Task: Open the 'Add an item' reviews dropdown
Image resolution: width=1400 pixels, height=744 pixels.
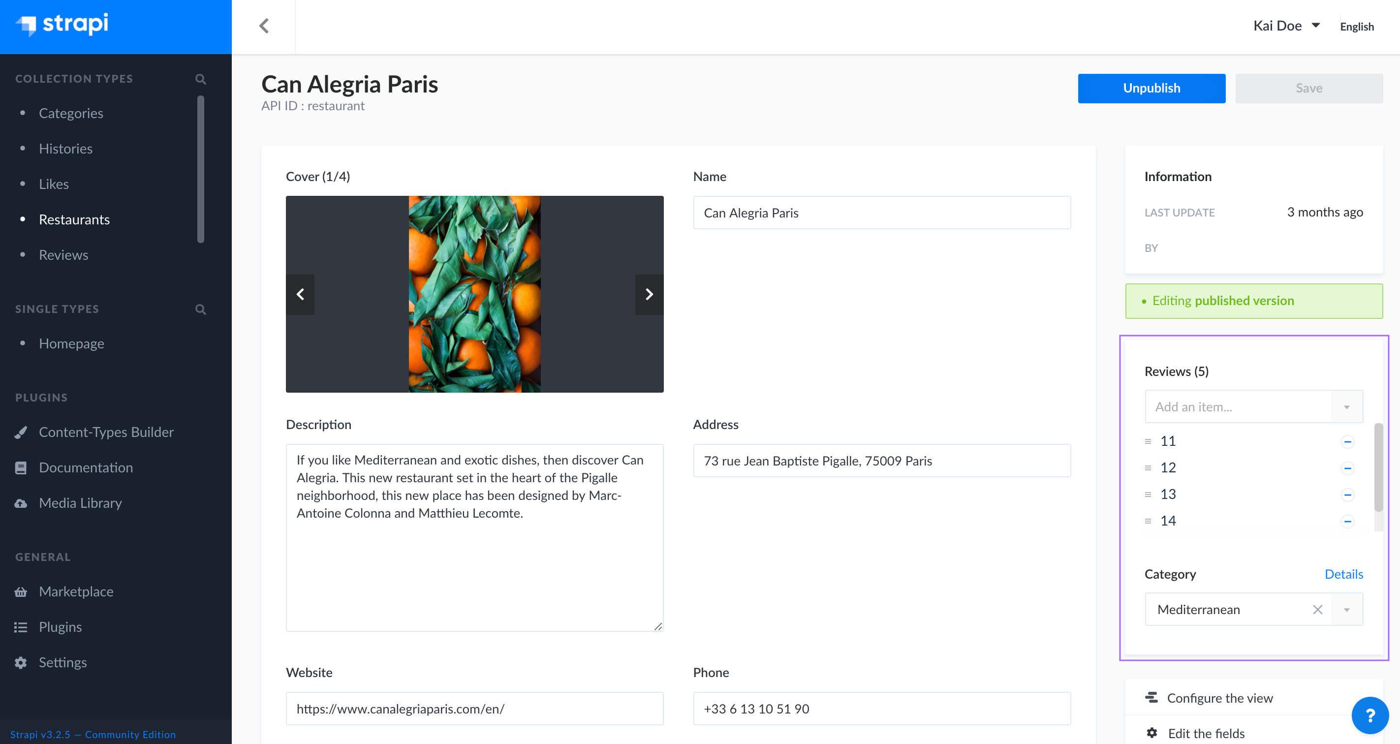Action: [x=1254, y=406]
